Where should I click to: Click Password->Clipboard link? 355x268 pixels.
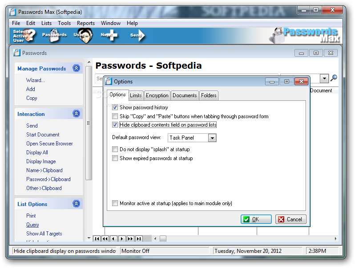[x=48, y=179]
